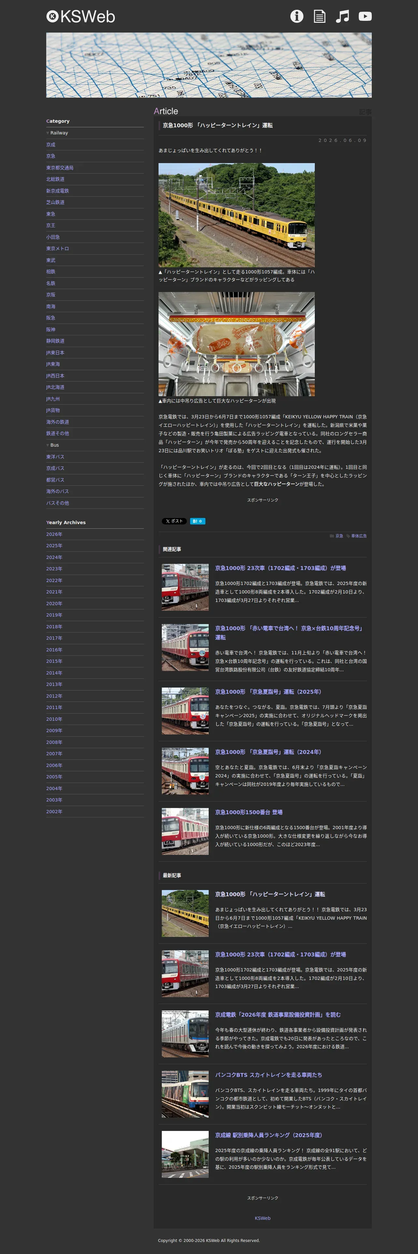Click the 京成線 ranking article thumbnail
The width and height of the screenshot is (418, 1254).
(186, 1154)
